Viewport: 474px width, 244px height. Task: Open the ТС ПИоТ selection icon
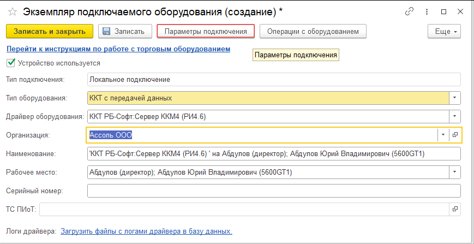pos(455,209)
